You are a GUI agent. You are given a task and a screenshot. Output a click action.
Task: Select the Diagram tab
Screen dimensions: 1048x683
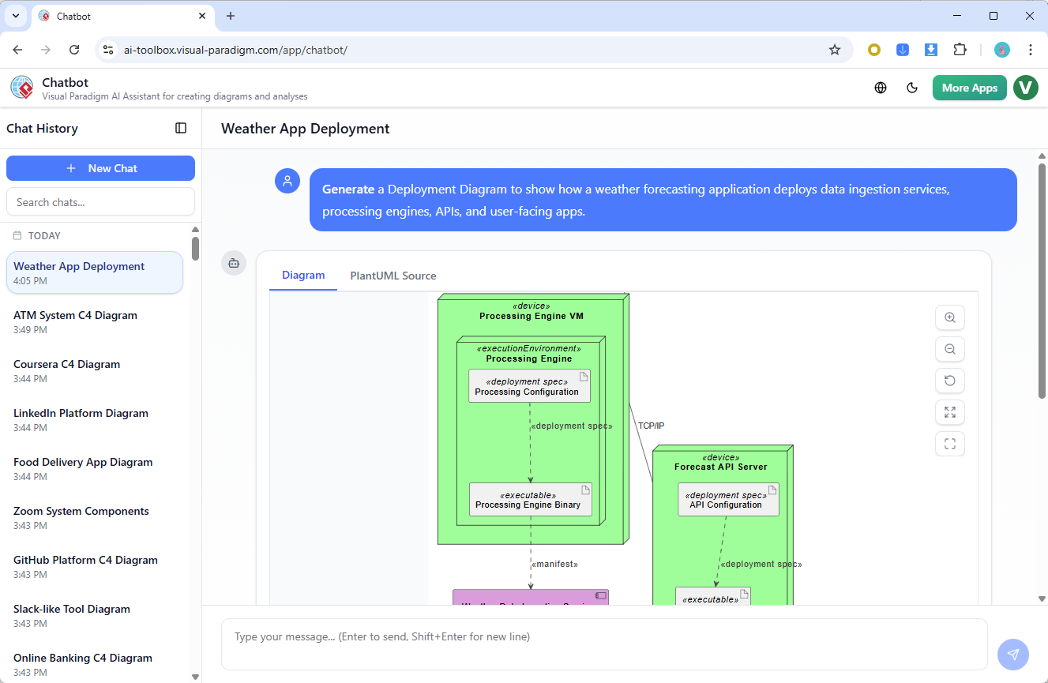tap(303, 276)
